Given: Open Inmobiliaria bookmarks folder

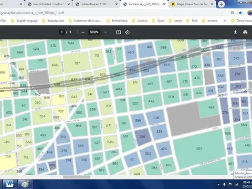Looking at the screenshot, I should [117, 20].
